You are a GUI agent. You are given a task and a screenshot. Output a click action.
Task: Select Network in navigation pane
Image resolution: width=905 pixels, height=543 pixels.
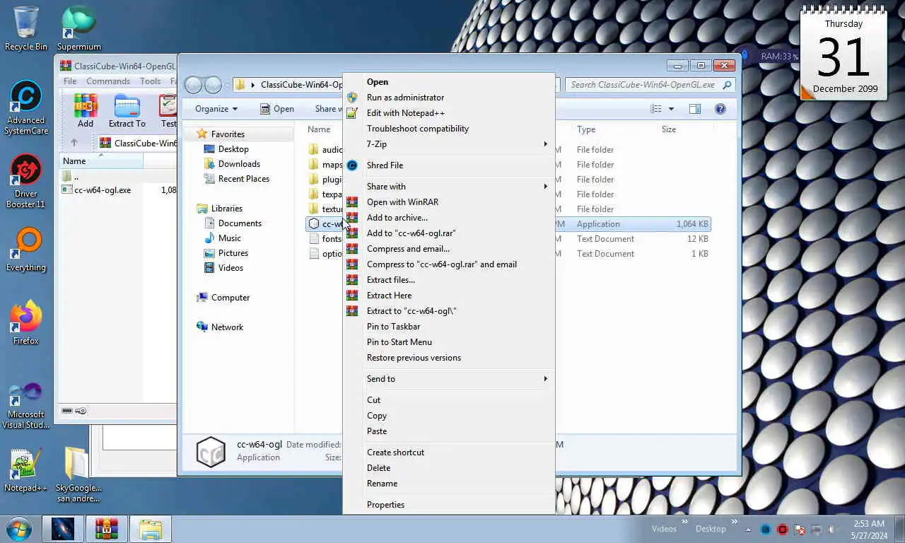coord(227,327)
